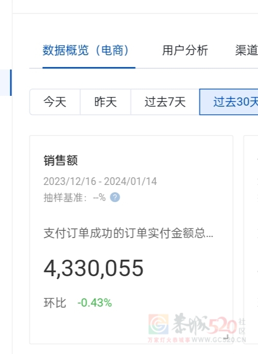
Task: Switch to the 用户分析 tab
Action: coord(185,50)
